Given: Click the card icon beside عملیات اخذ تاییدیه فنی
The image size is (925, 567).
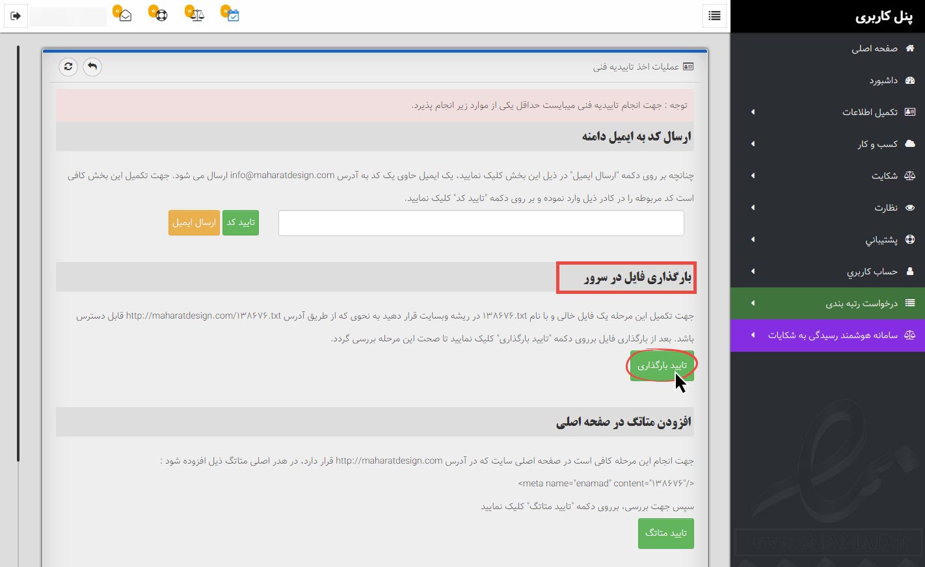Looking at the screenshot, I should 688,67.
